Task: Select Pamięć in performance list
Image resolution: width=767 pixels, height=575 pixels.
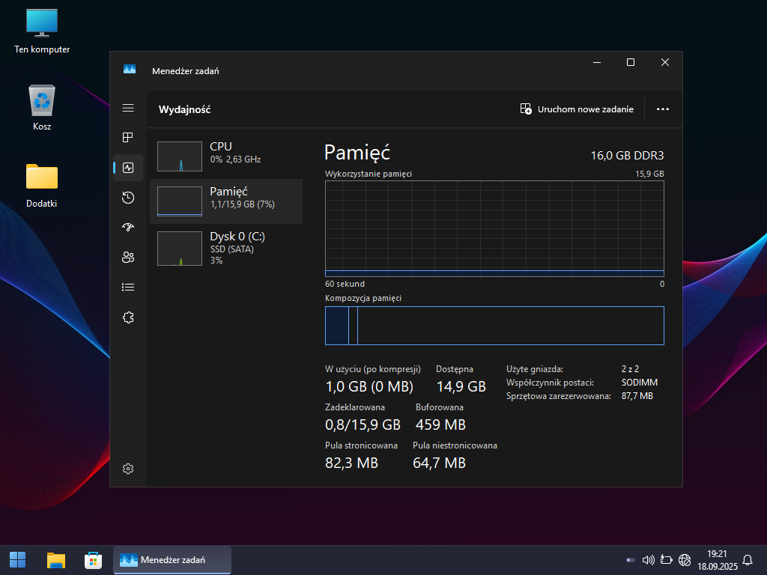Action: 226,201
